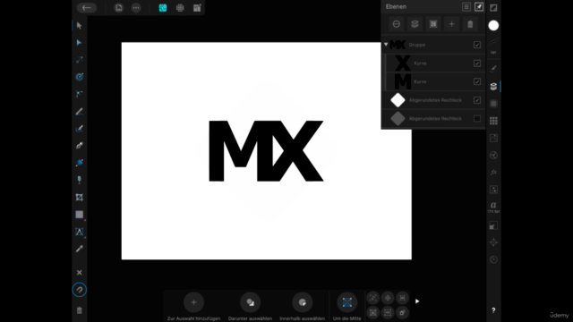Pick the Vector Brush tool
This screenshot has height=322, width=573.
[x=80, y=129]
